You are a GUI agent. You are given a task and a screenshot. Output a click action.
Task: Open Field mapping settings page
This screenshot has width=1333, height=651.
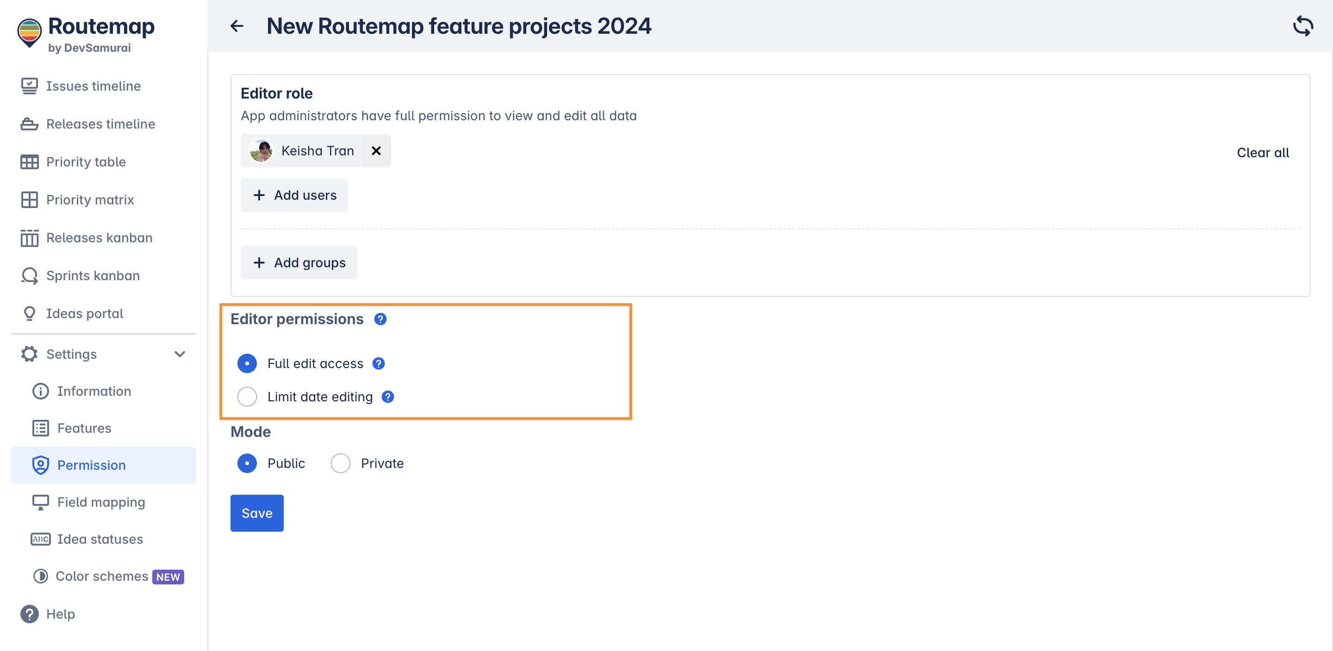pos(101,502)
